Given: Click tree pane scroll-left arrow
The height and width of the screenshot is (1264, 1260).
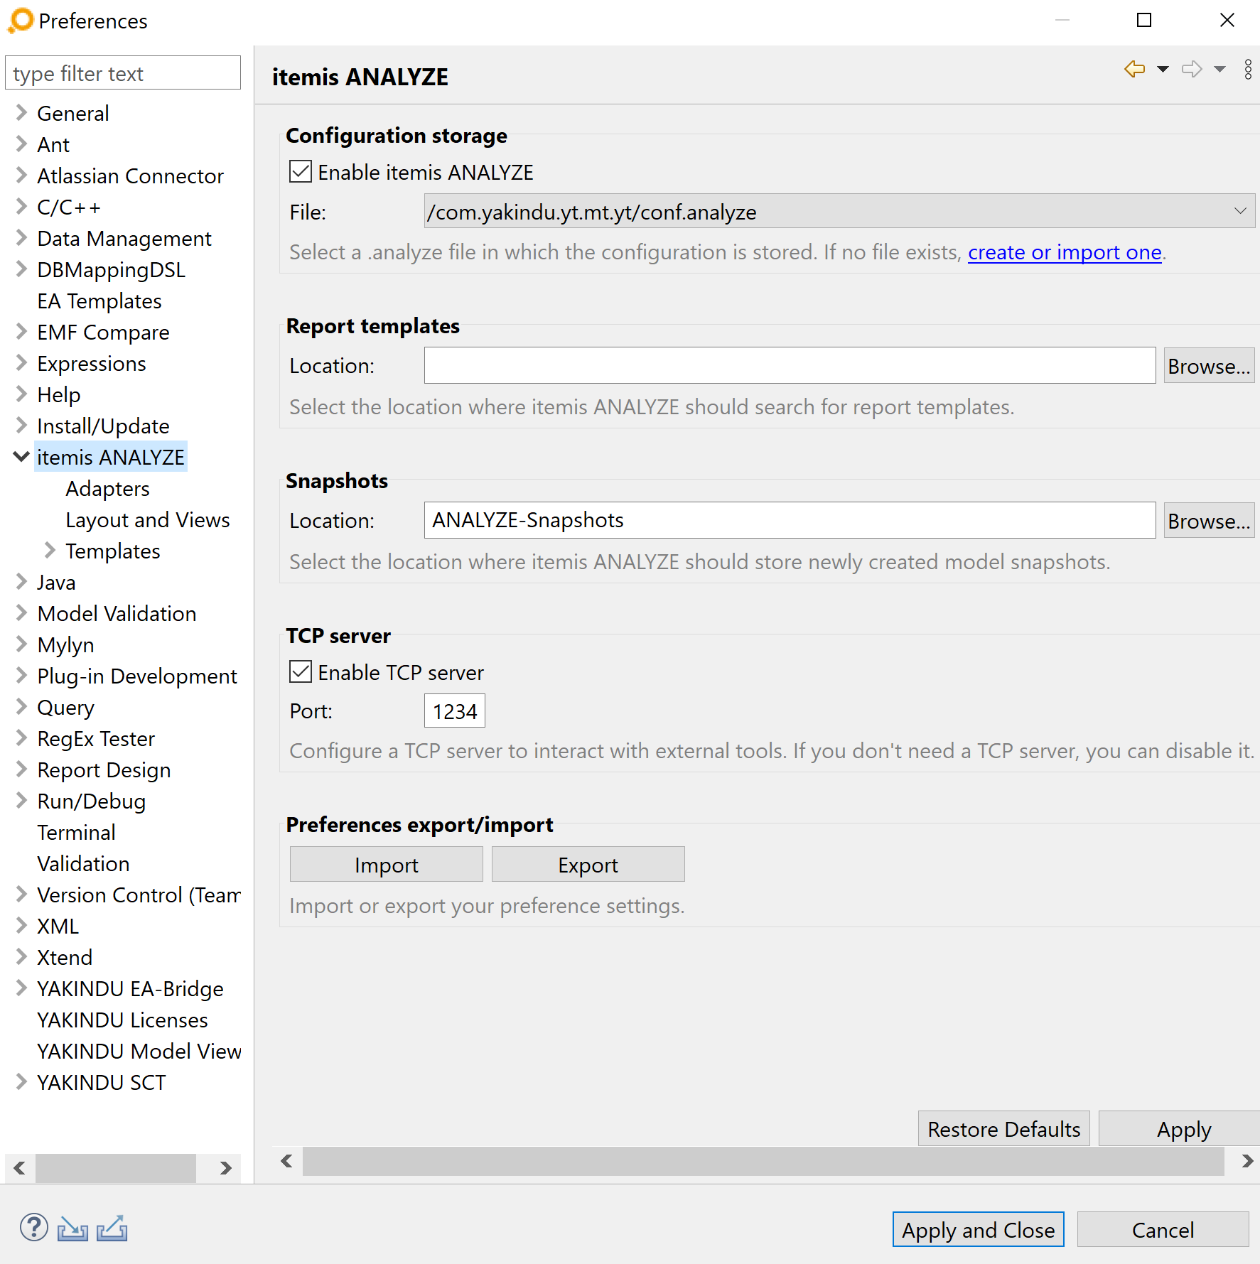Looking at the screenshot, I should click(20, 1168).
